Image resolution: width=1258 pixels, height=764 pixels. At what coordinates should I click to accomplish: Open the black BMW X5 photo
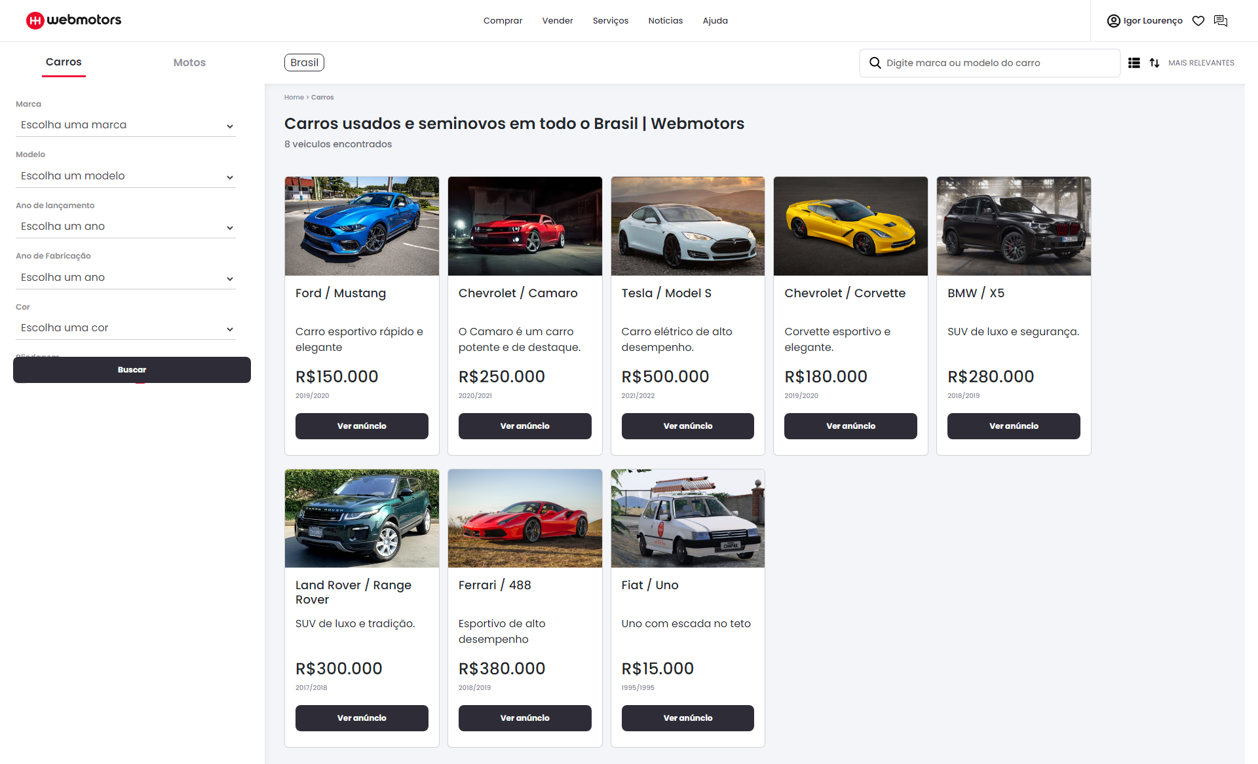click(1014, 226)
